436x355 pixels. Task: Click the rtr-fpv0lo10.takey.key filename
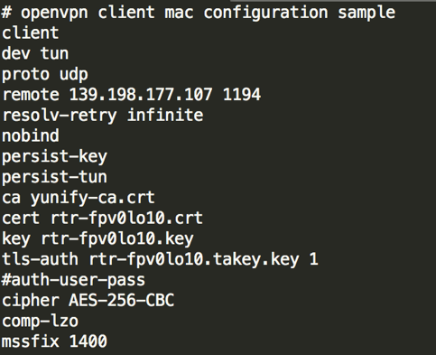(x=194, y=259)
